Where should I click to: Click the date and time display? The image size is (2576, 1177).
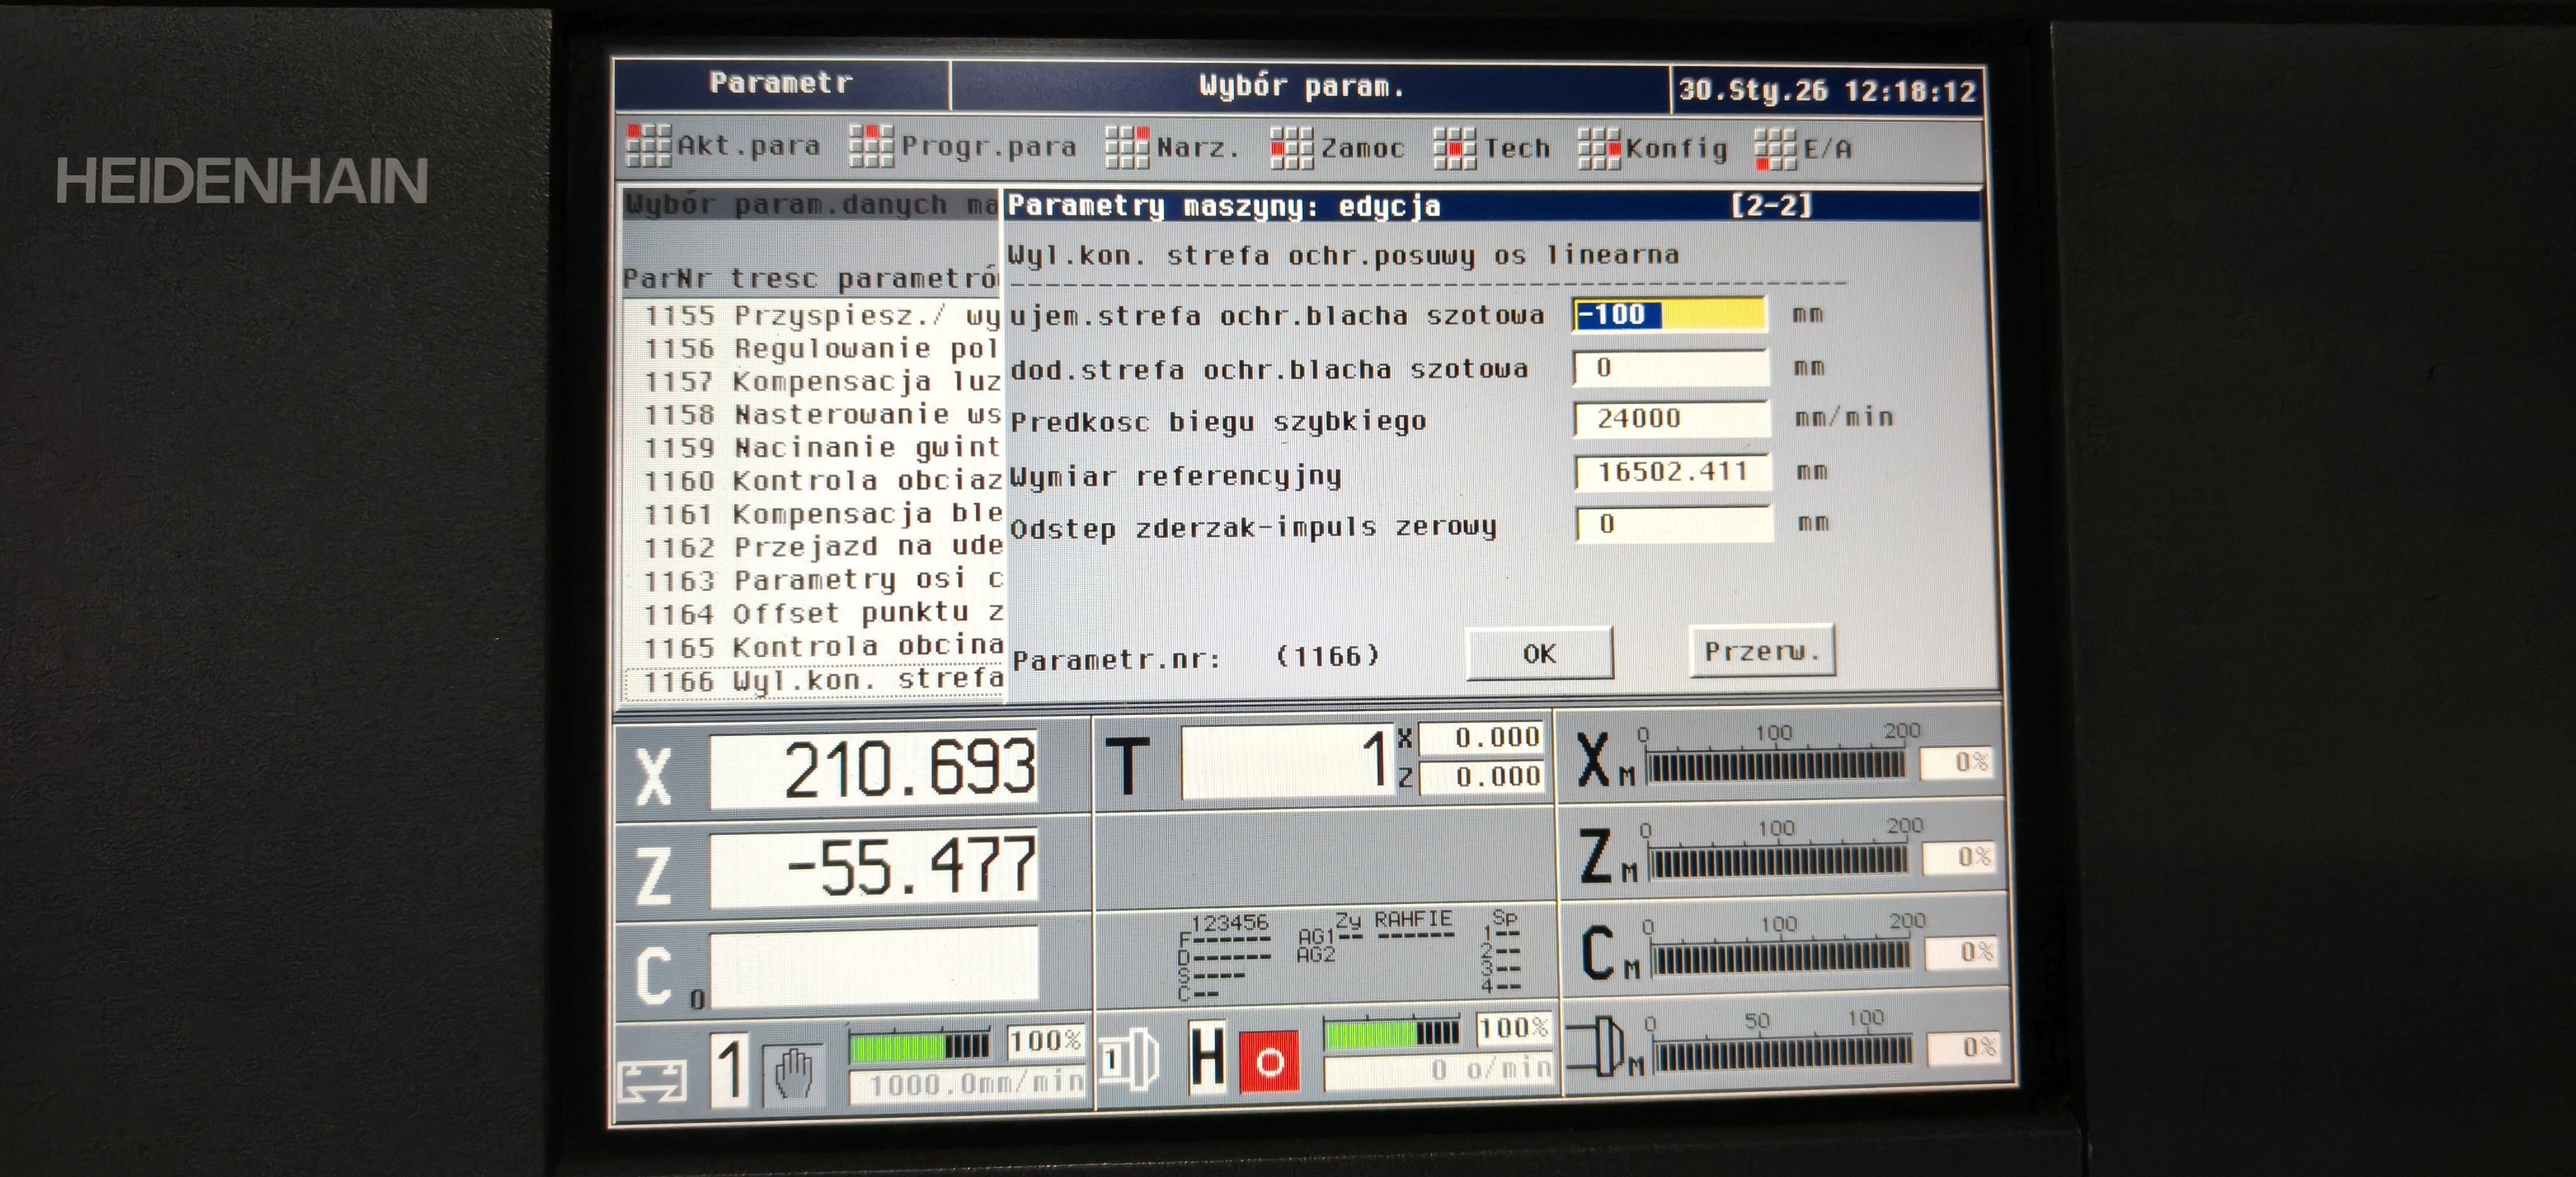click(1827, 91)
